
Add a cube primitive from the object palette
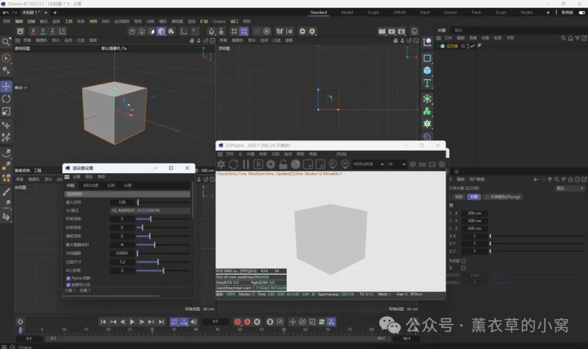tap(427, 70)
